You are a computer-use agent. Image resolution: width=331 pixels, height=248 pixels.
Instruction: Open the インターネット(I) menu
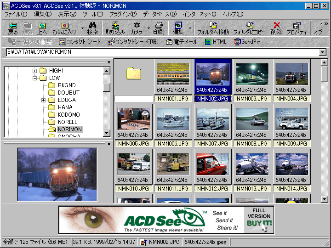point(200,14)
